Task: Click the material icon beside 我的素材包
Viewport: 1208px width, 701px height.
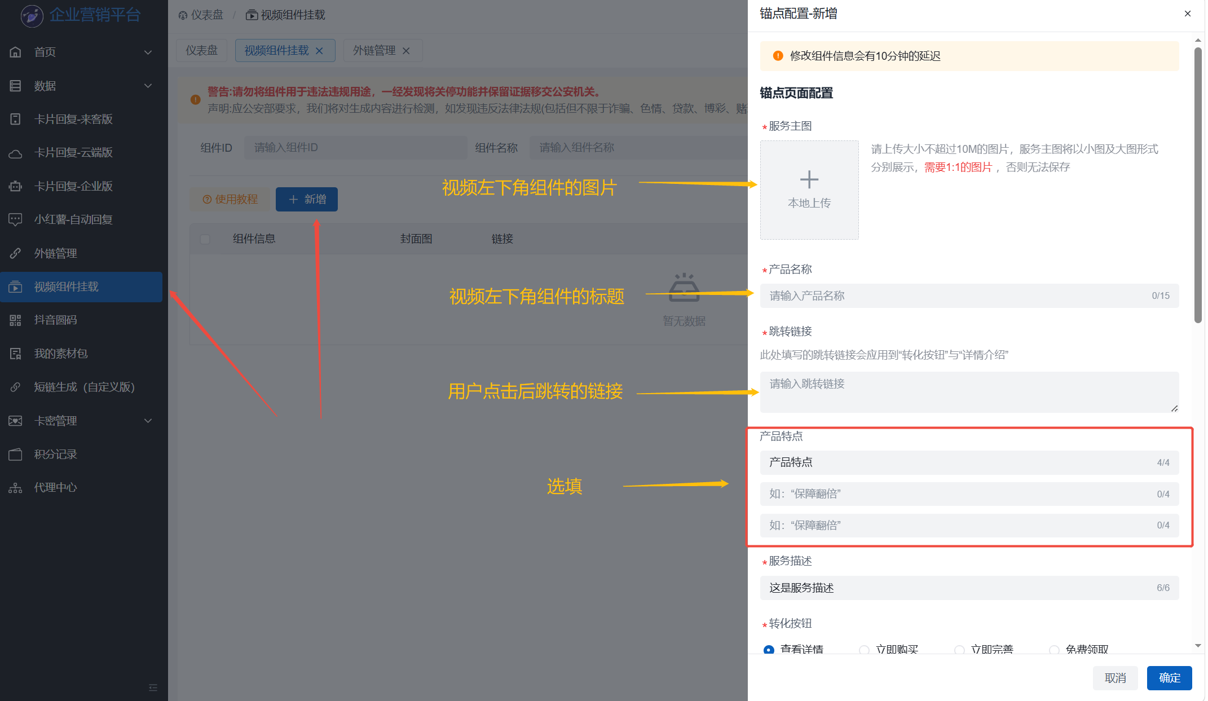Action: (15, 354)
